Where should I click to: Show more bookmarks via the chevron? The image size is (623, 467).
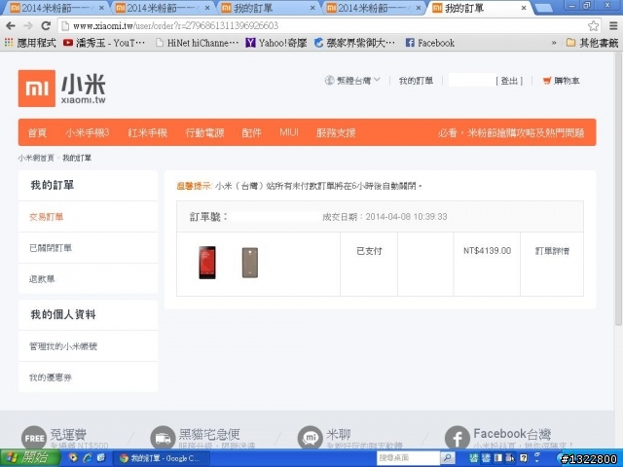point(554,43)
